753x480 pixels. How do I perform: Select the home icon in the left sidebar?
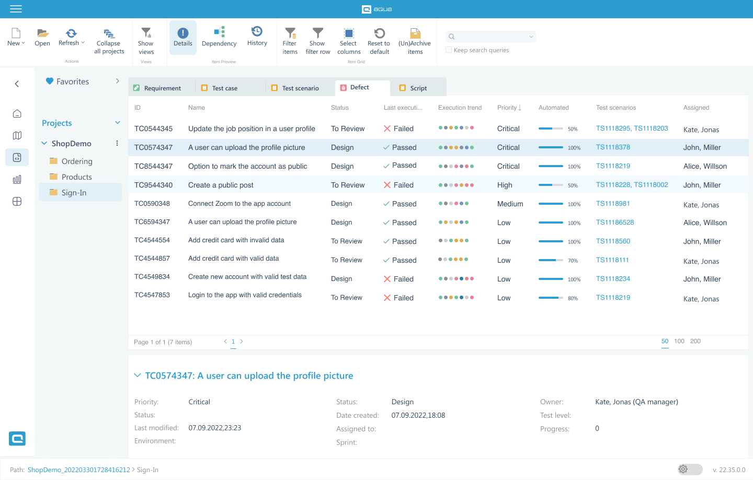17,113
